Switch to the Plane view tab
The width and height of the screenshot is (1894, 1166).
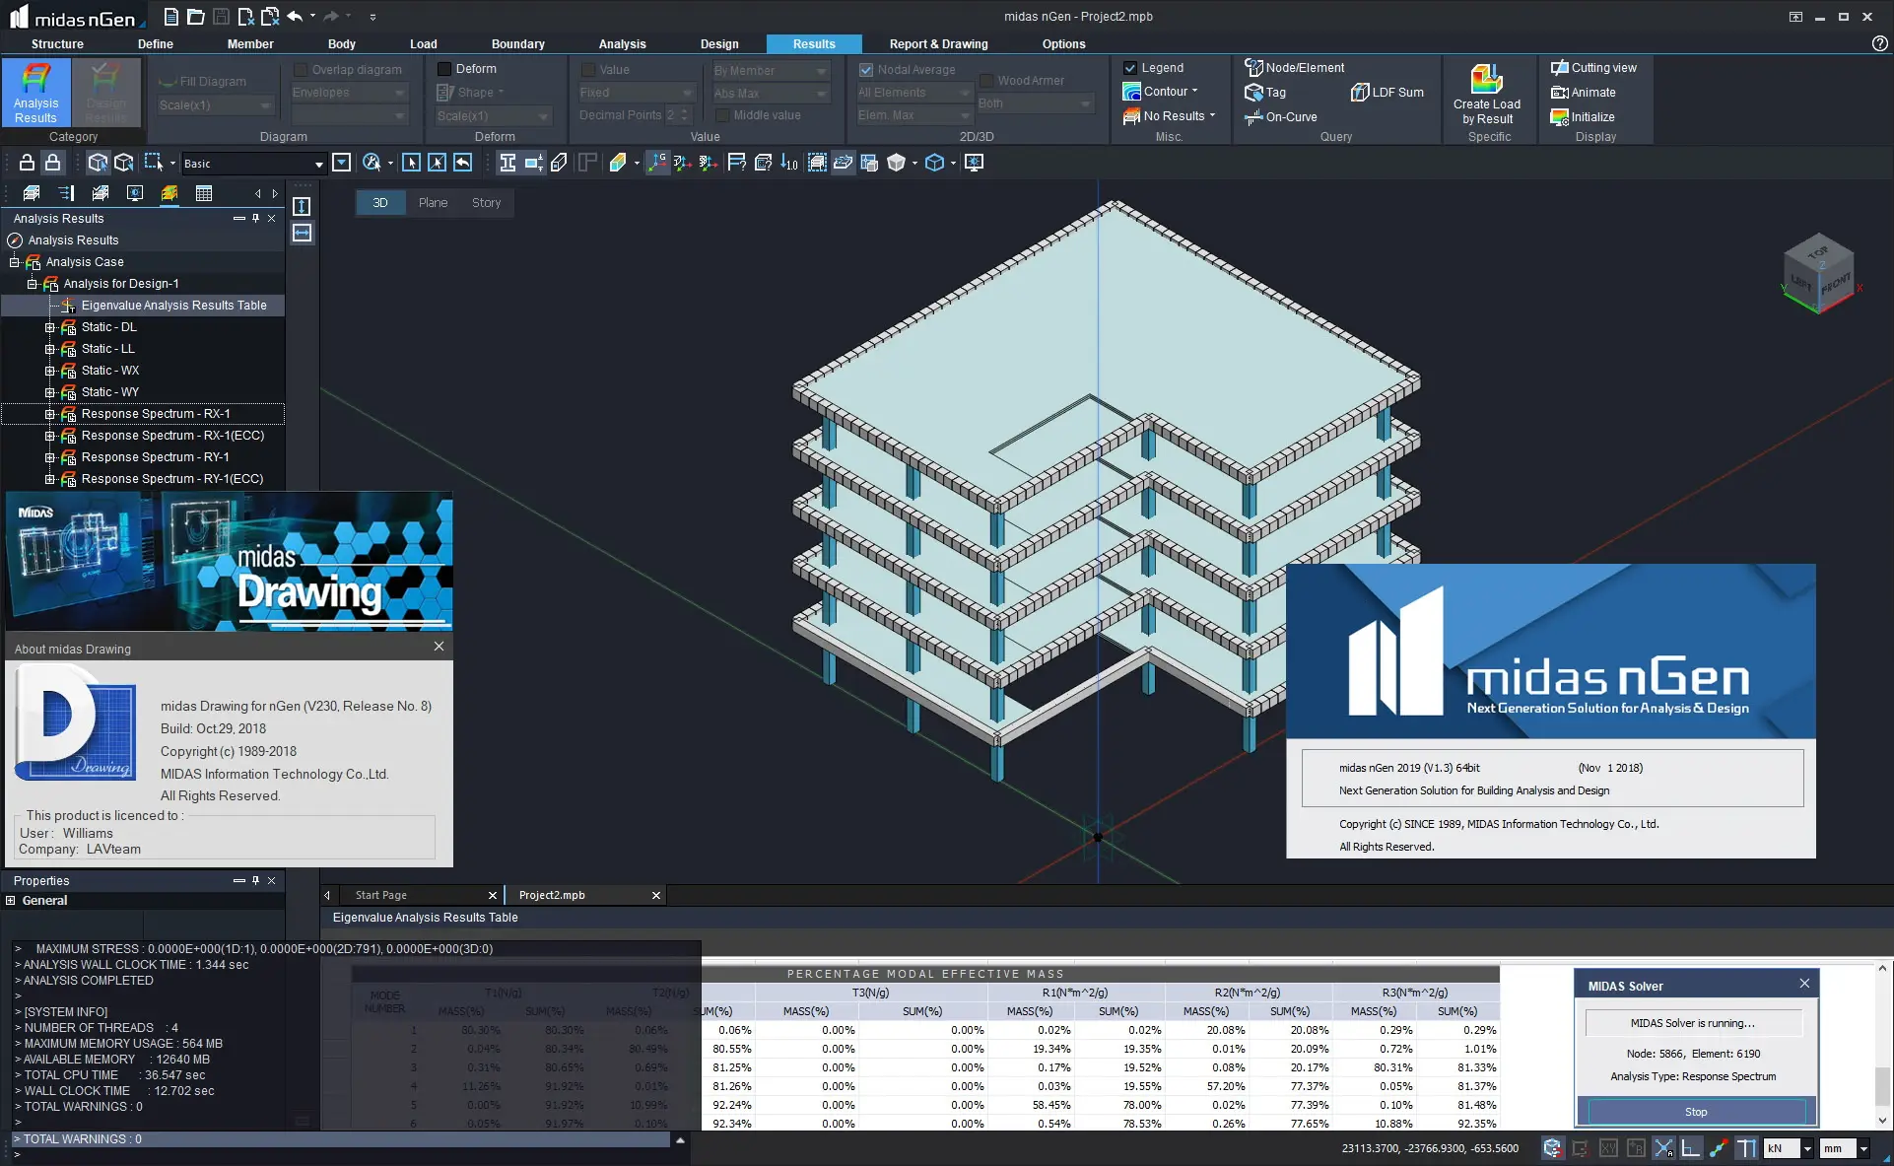coord(433,203)
